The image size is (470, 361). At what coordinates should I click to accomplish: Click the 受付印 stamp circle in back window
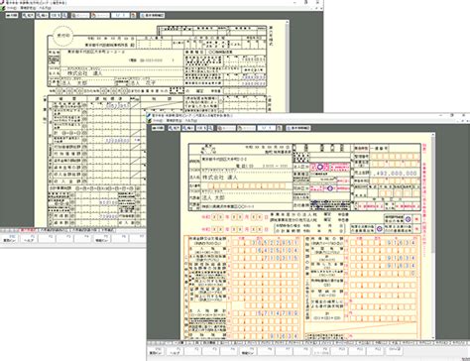tap(62, 35)
